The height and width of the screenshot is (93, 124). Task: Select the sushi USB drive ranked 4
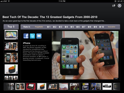point(11,69)
